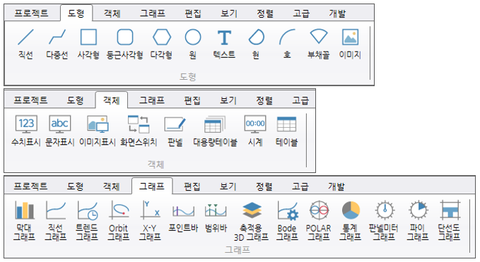Open 편집 tab in top ribbon

pos(193,13)
